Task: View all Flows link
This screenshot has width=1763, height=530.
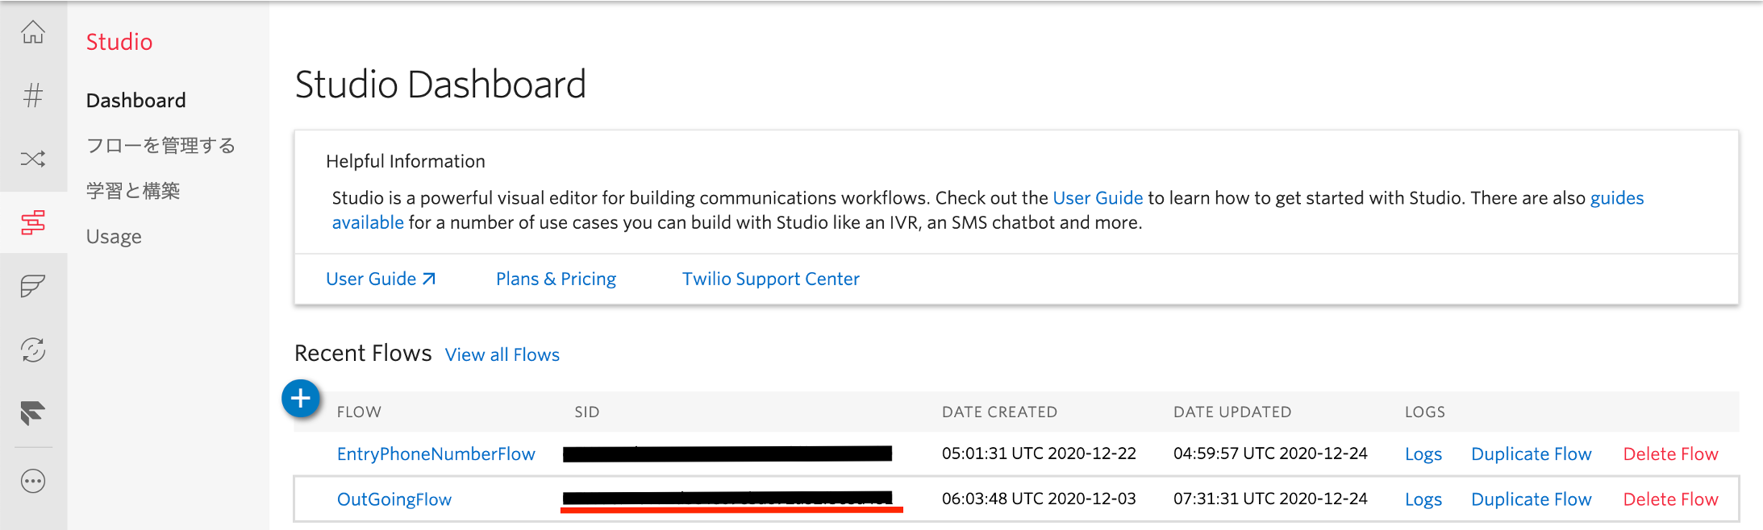Action: pos(502,354)
